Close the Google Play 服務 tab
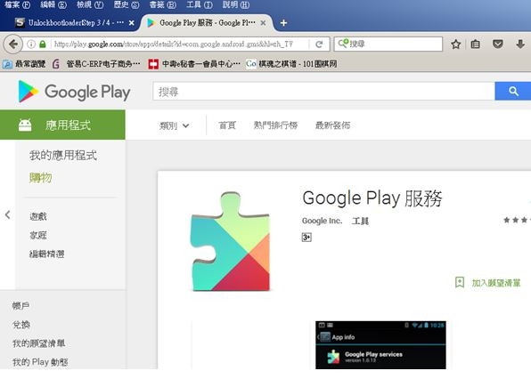Viewport: 531px width, 379px height. [263, 23]
